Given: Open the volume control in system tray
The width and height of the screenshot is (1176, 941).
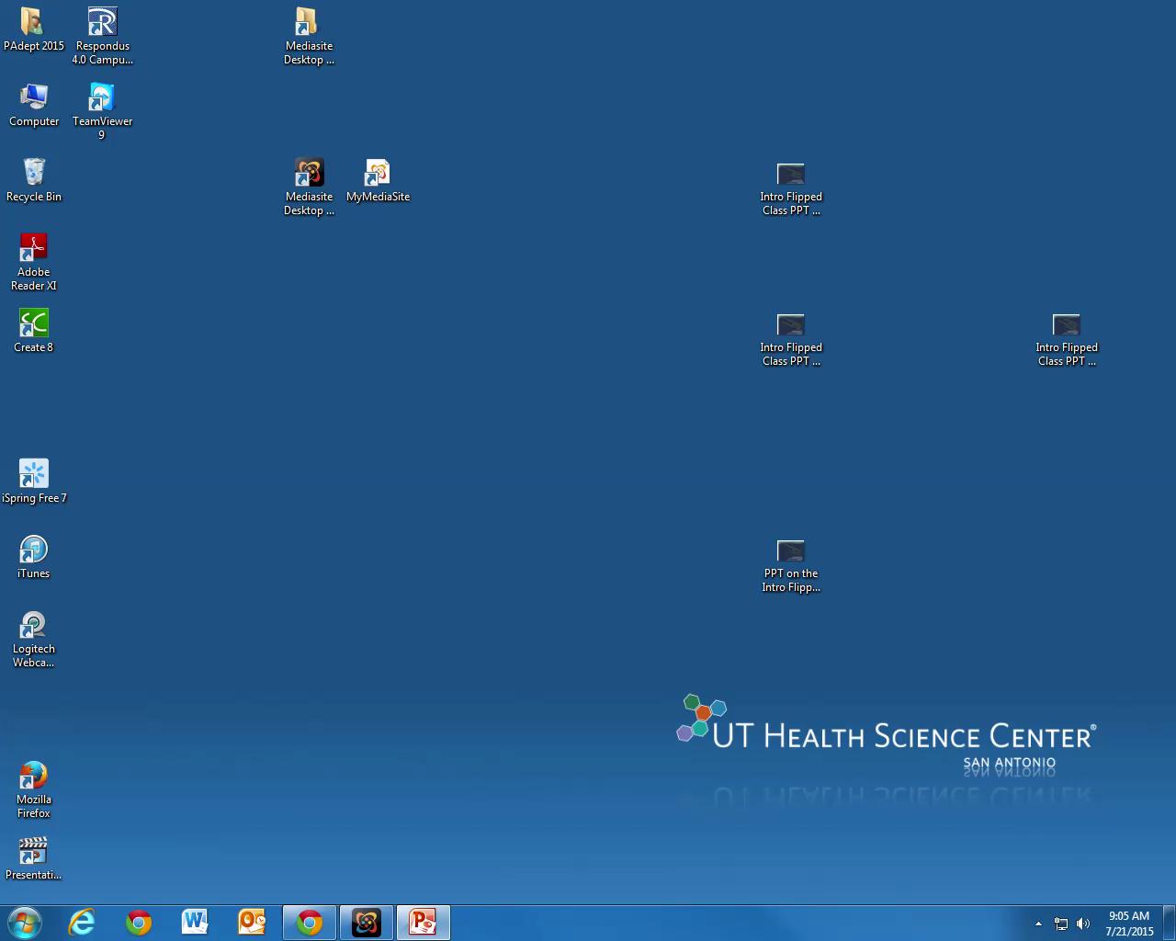Looking at the screenshot, I should point(1083,924).
